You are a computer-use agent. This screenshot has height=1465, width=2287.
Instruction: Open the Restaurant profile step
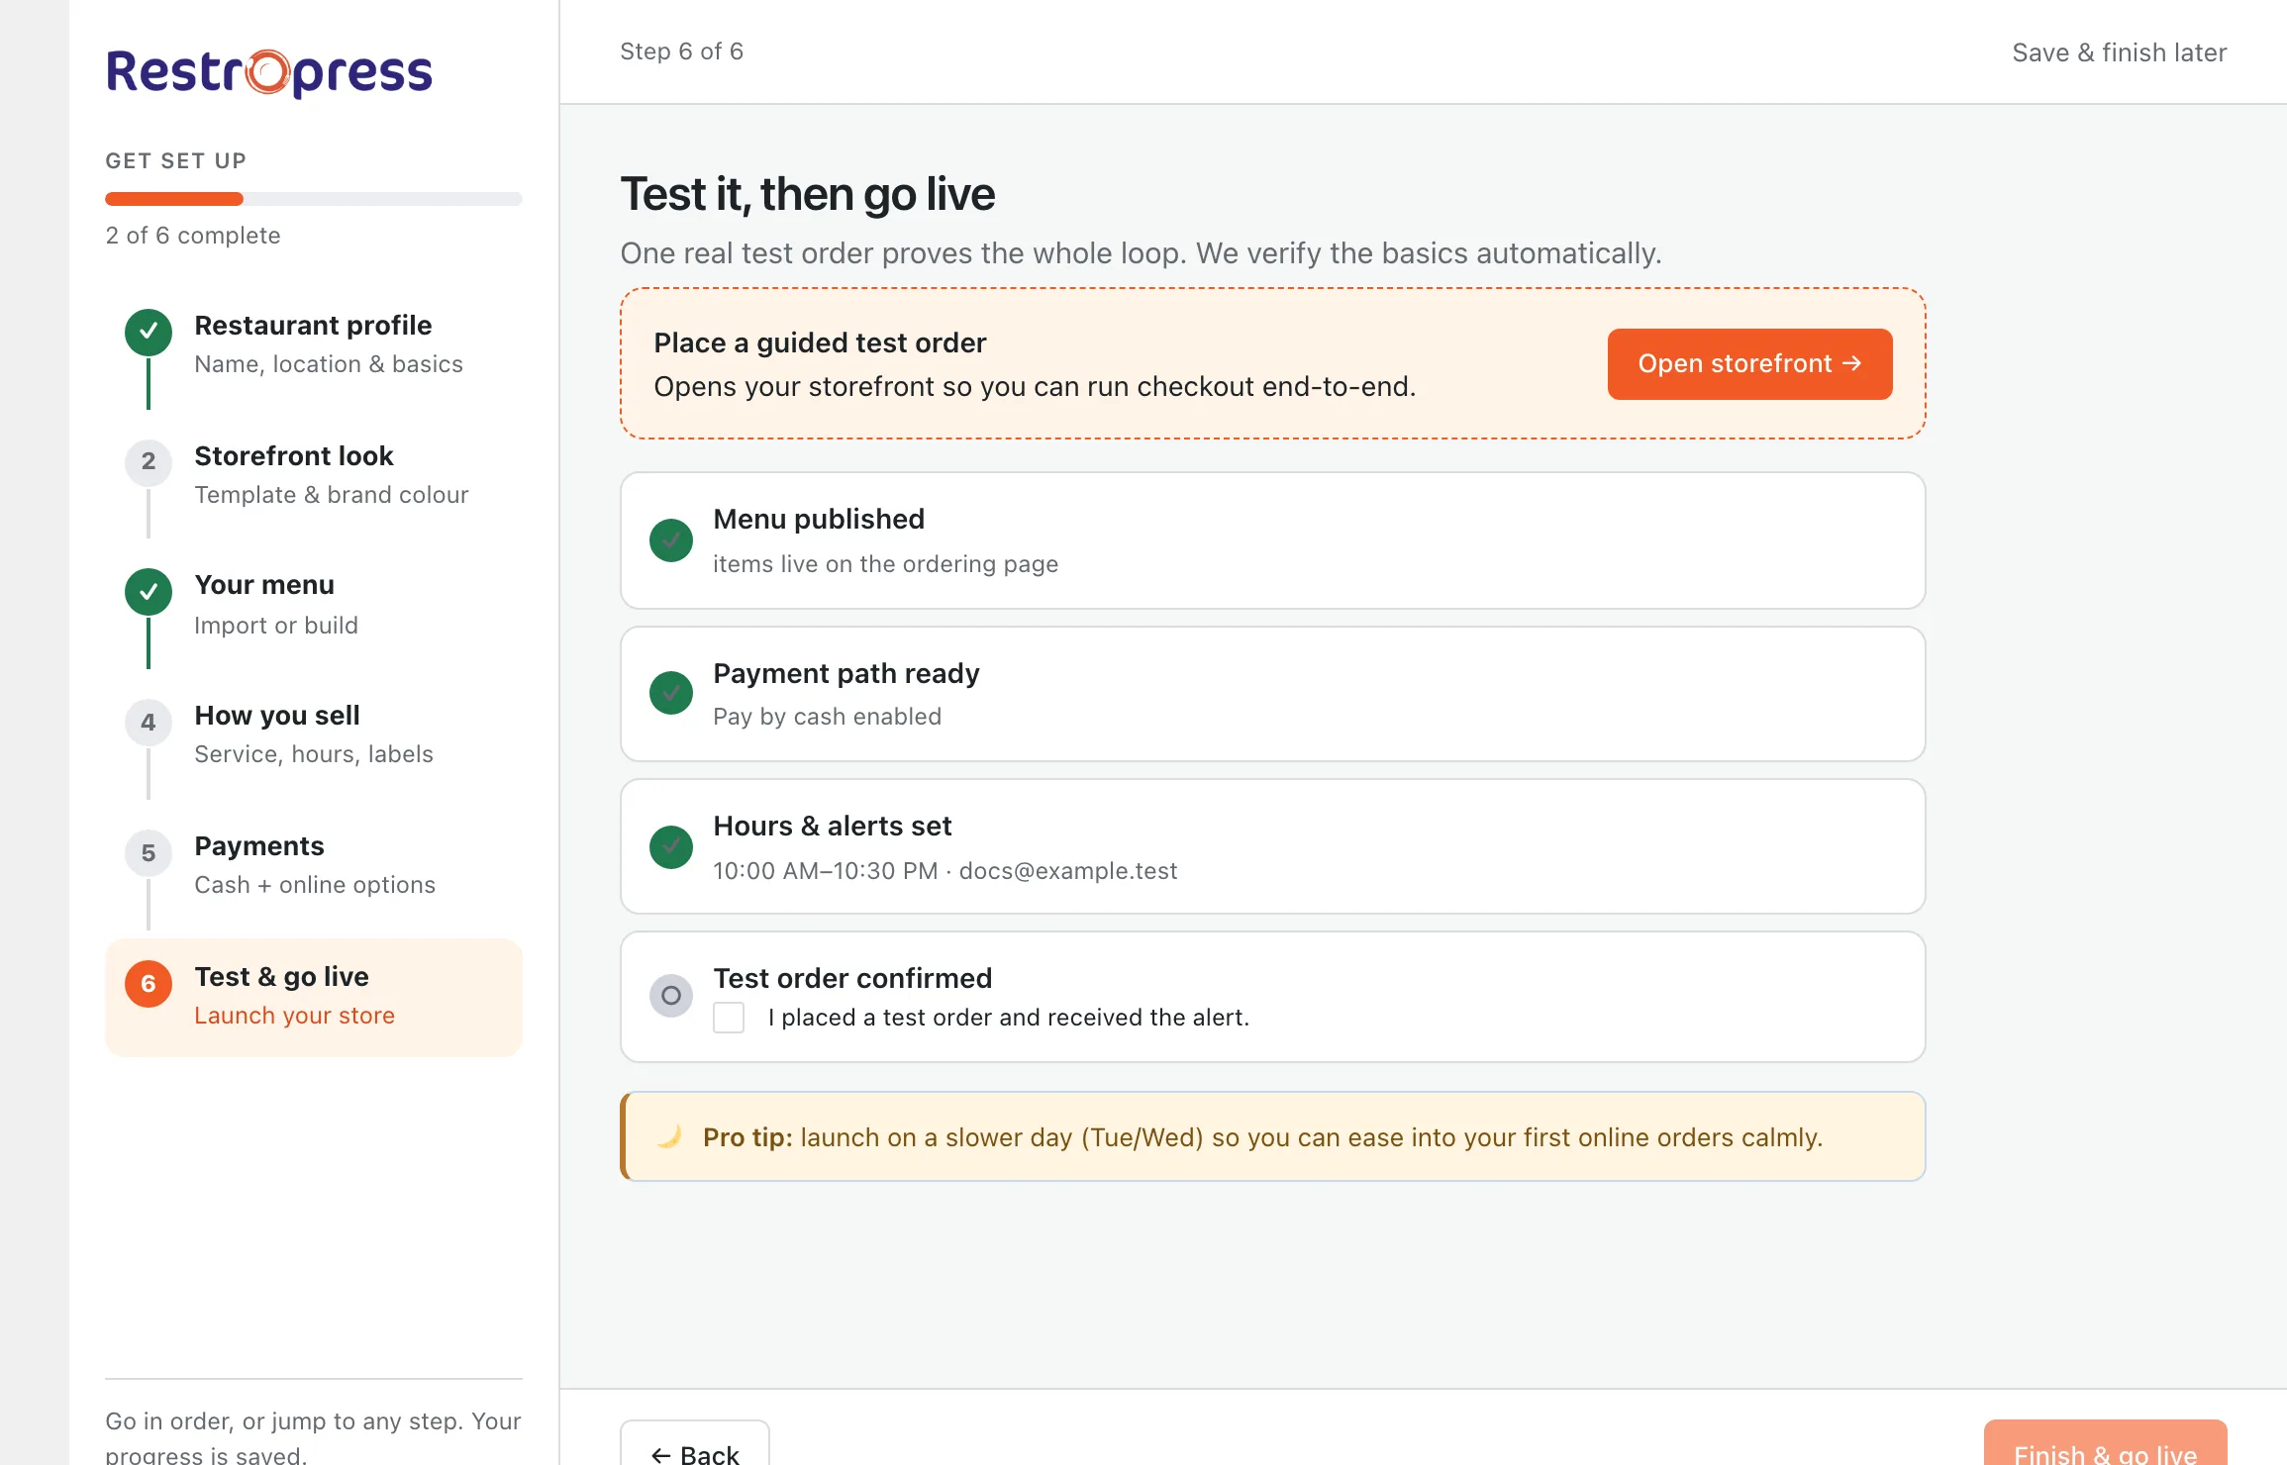(314, 344)
